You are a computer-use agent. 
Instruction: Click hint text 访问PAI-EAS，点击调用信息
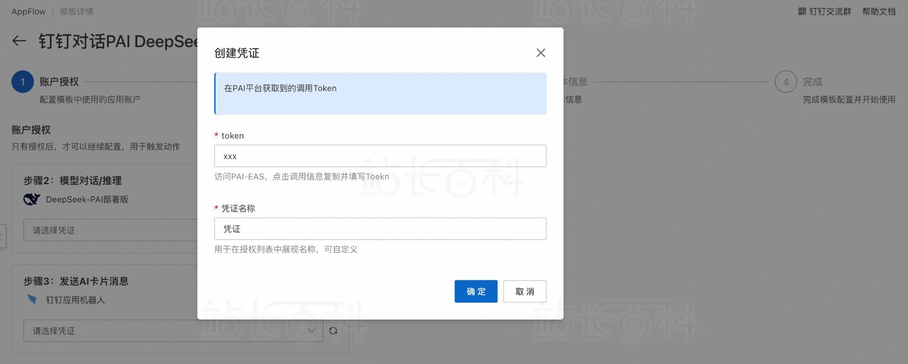tap(302, 177)
